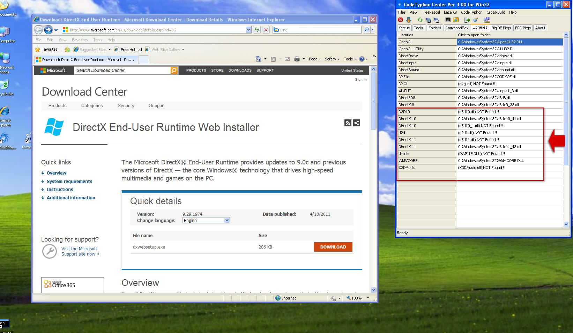Open the zoom level 100% dropdown arrow
The width and height of the screenshot is (573, 333).
[x=367, y=298]
